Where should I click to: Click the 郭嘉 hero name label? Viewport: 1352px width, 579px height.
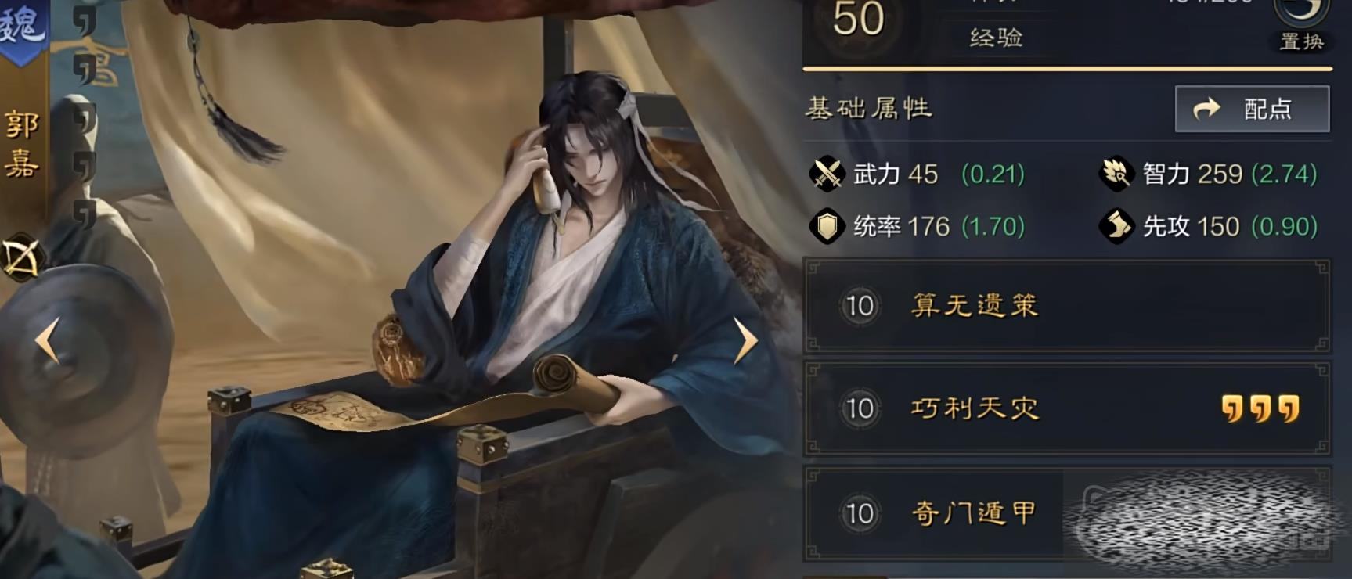point(22,145)
